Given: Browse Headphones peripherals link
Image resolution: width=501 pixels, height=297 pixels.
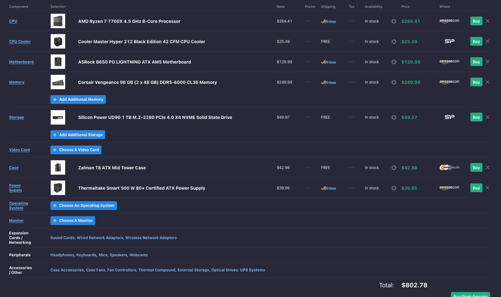Looking at the screenshot, I should pyautogui.click(x=62, y=255).
